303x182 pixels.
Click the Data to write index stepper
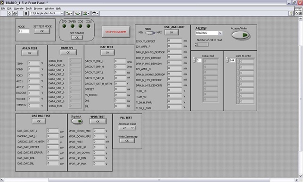[227, 60]
